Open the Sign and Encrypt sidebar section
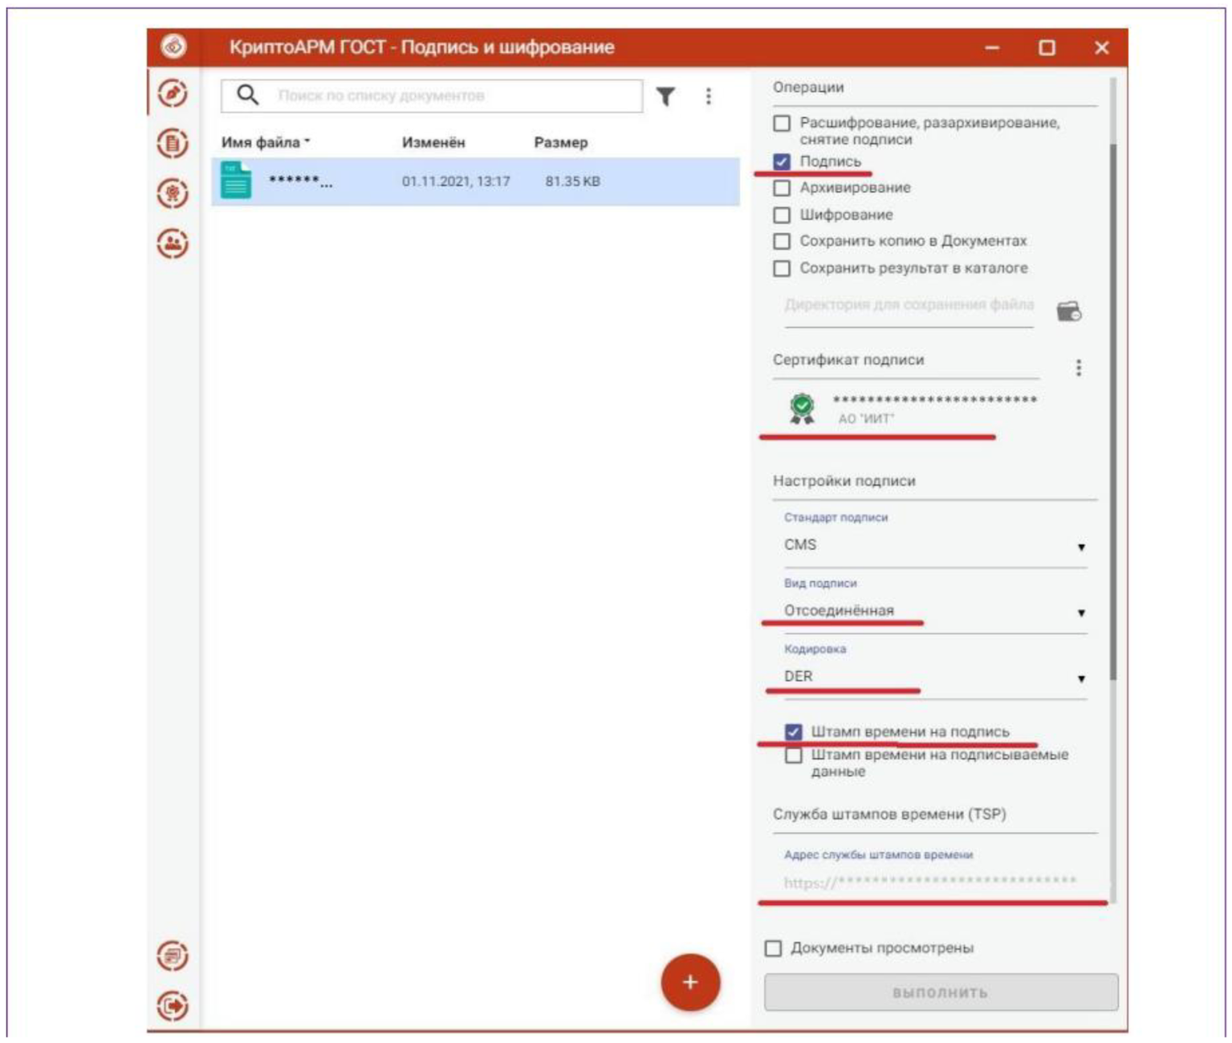The width and height of the screenshot is (1232, 1043). 173,93
